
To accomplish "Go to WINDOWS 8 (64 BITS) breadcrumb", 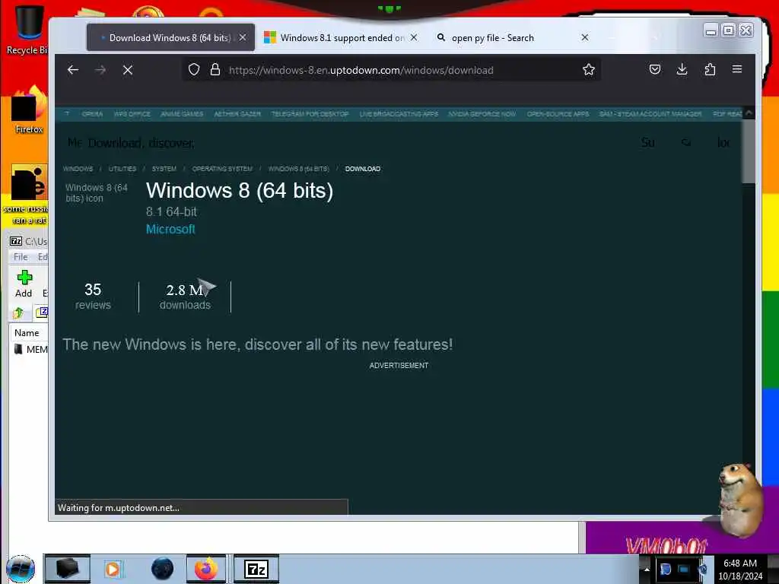I will click(x=298, y=169).
